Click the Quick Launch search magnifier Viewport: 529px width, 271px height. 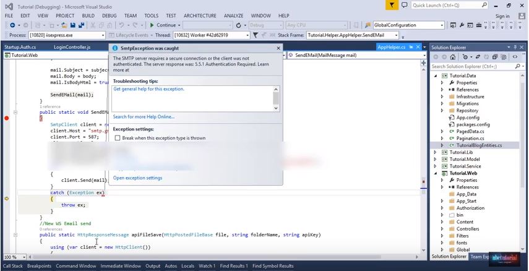click(x=484, y=5)
